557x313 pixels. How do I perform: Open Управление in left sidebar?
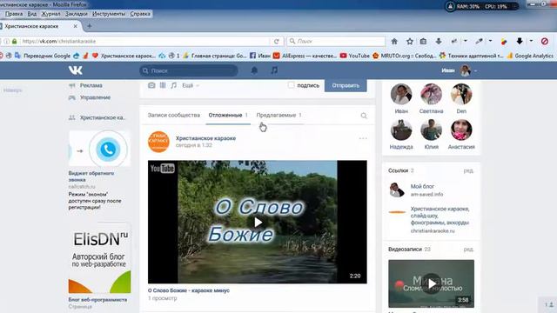(x=95, y=97)
